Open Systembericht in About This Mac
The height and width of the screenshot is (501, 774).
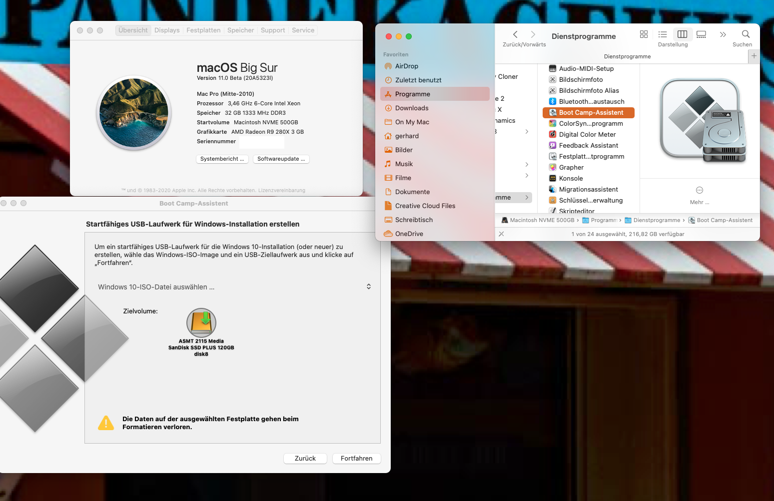pyautogui.click(x=222, y=159)
